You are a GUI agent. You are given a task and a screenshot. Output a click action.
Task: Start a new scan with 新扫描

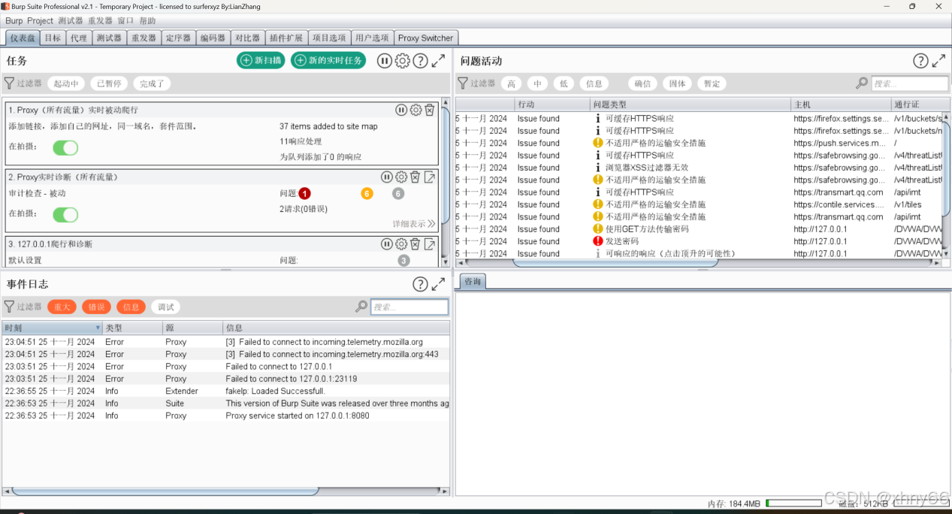(x=261, y=60)
